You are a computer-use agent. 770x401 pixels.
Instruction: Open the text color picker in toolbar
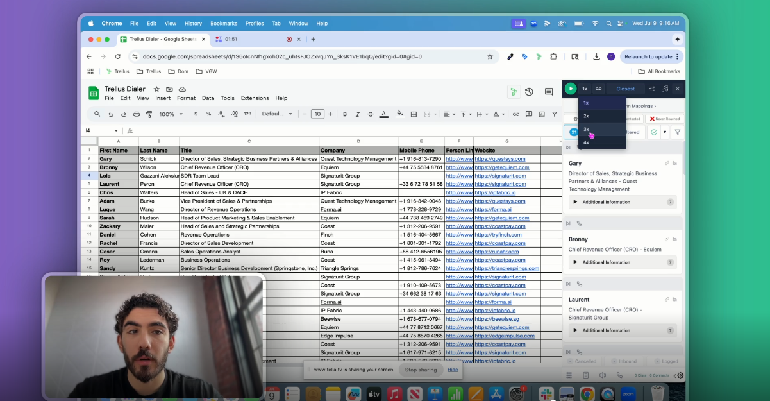[383, 114]
